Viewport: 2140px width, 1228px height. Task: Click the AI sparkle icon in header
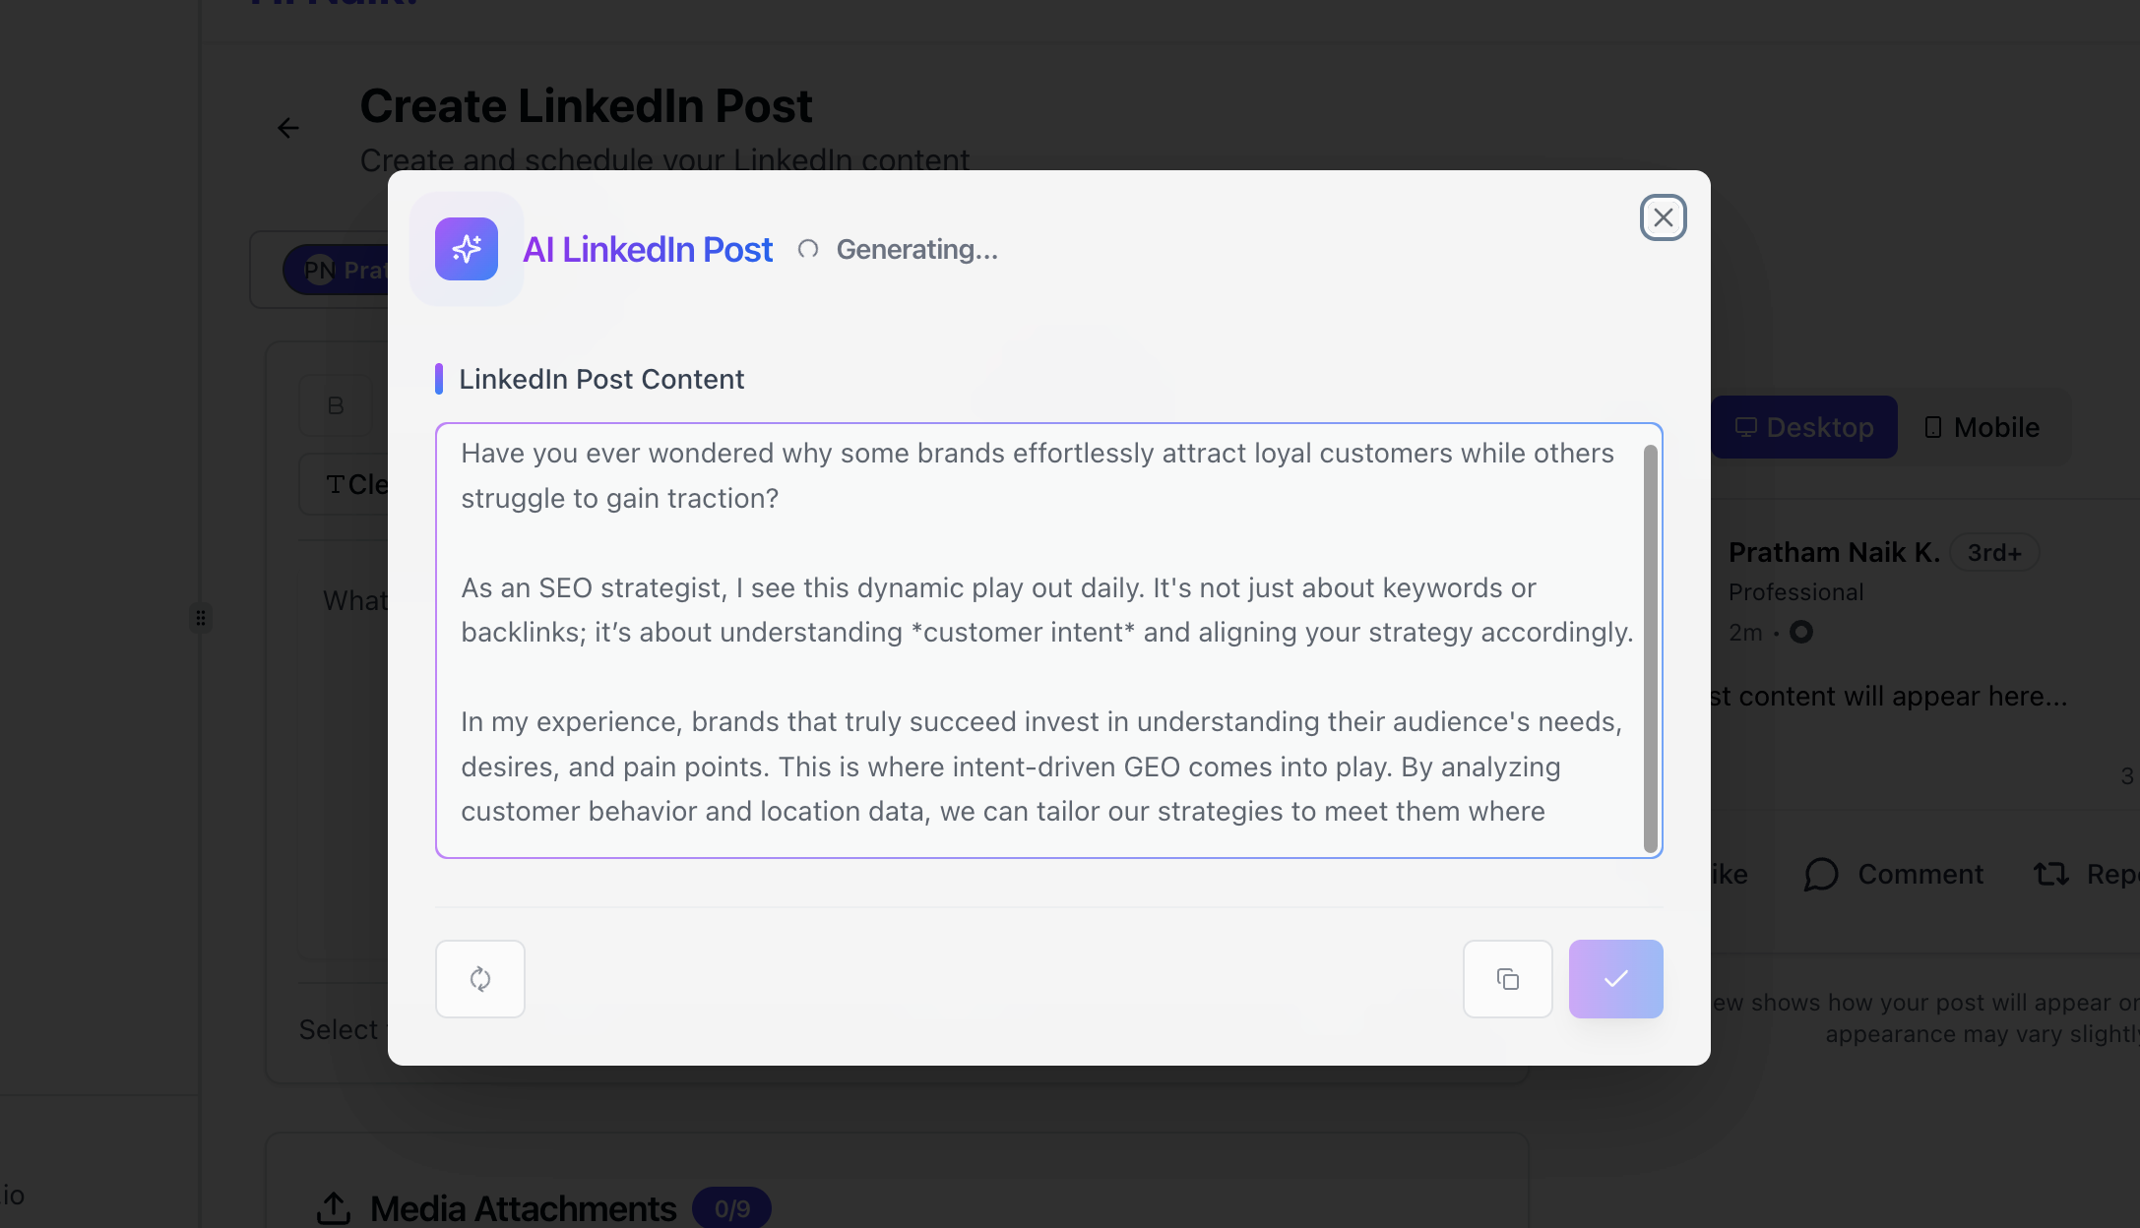click(467, 249)
